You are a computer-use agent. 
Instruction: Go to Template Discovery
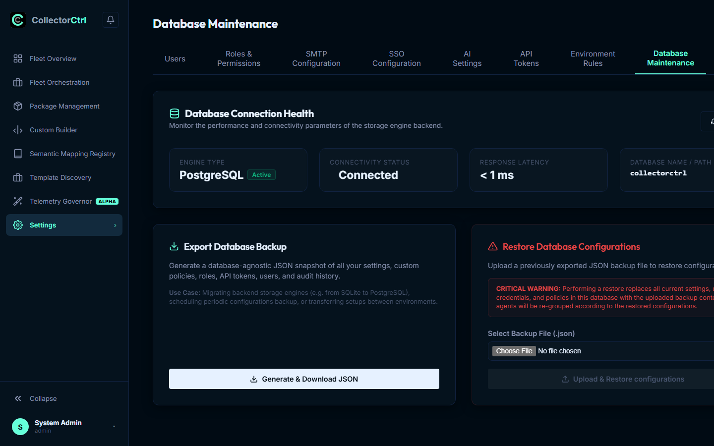(x=64, y=177)
